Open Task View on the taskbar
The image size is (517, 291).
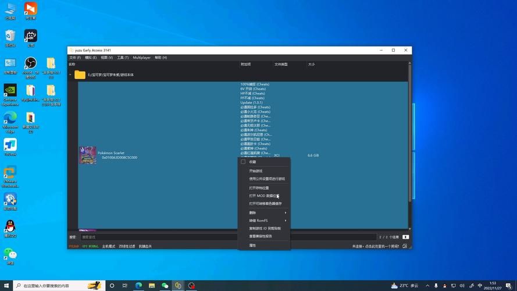[125, 286]
